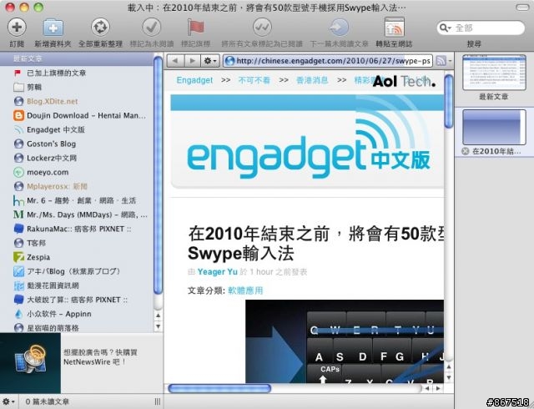This screenshot has width=534, height=409.
Task: Click the 最新文章 sidebar header
Action: click(x=77, y=58)
